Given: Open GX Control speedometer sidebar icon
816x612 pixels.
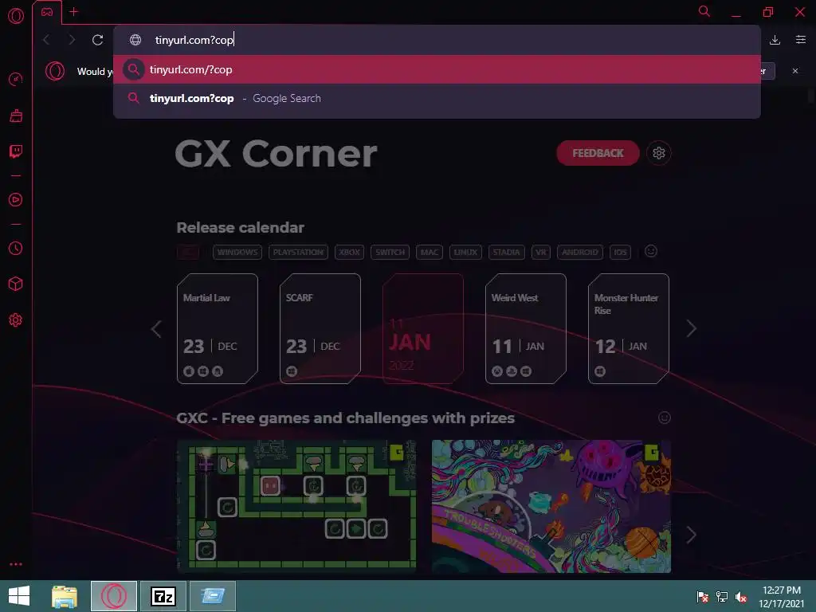Looking at the screenshot, I should (16, 79).
